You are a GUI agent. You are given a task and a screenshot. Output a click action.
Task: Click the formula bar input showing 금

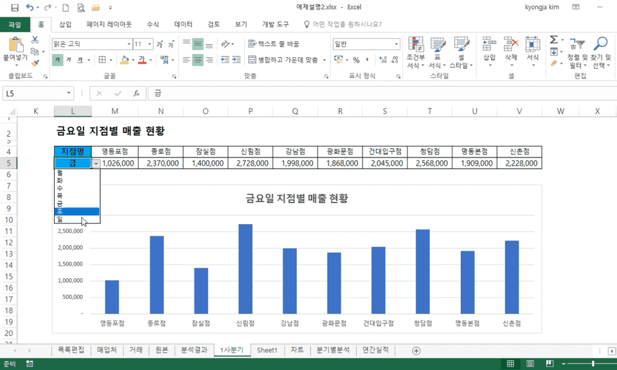click(x=382, y=93)
